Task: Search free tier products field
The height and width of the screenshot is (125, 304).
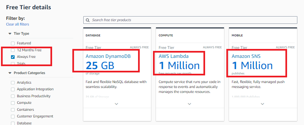Action: (x=190, y=20)
